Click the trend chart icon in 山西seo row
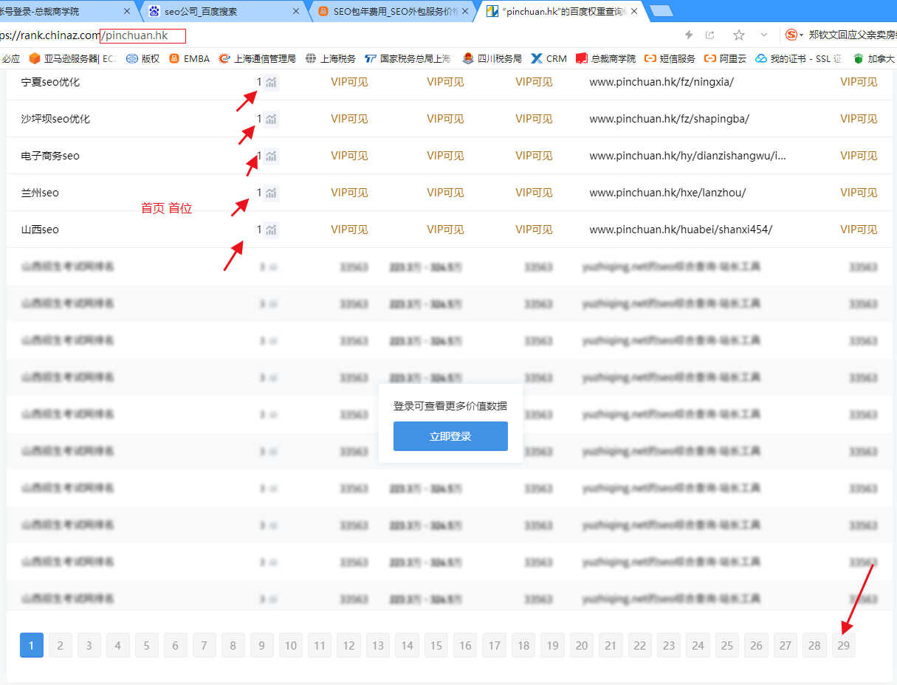Screen dimensions: 897x685 pos(272,230)
